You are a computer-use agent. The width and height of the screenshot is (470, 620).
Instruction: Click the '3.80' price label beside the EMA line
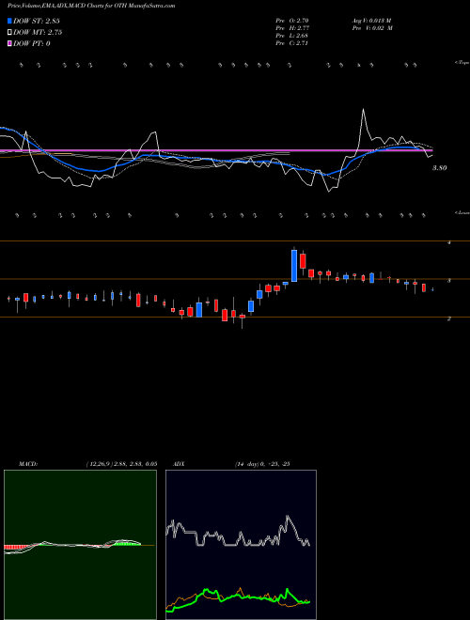439,168
